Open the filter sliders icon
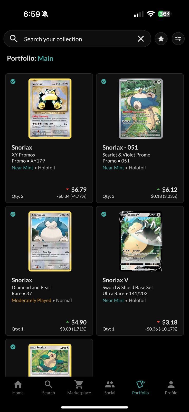 (178, 39)
